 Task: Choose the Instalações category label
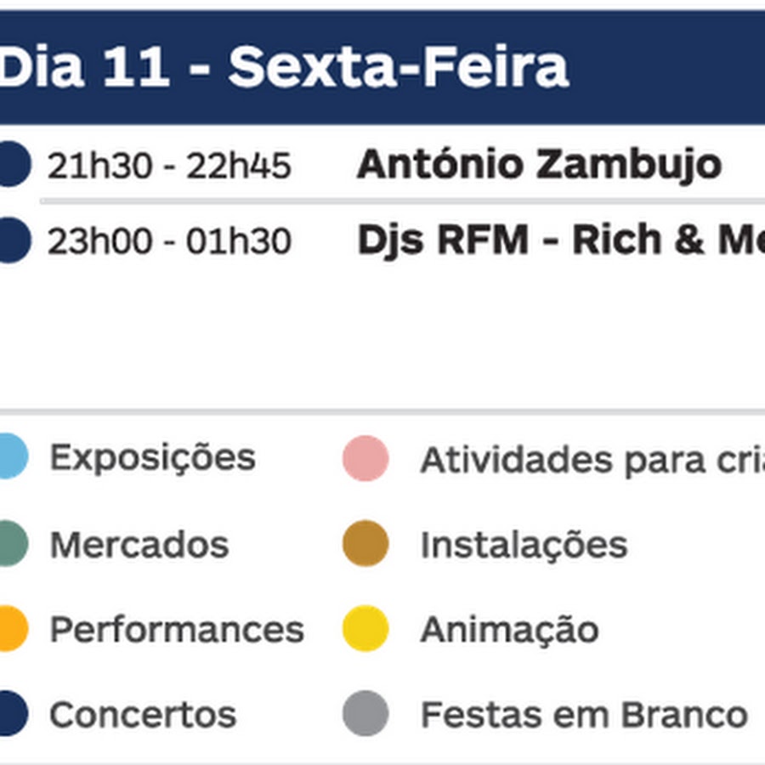click(x=524, y=546)
